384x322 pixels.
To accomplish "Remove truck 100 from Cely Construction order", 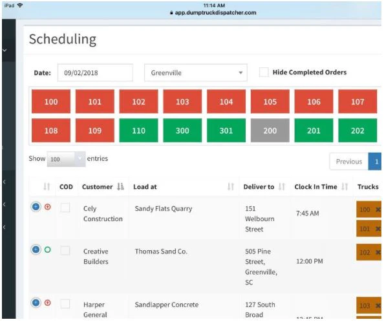I will pyautogui.click(x=378, y=209).
